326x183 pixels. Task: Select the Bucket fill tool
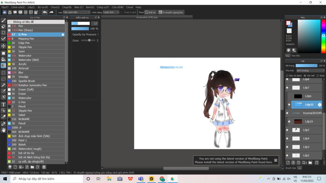[x=3, y=59]
